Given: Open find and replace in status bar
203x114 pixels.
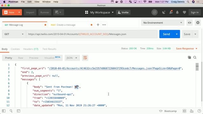Looking at the screenshot, I should pos(11,111).
